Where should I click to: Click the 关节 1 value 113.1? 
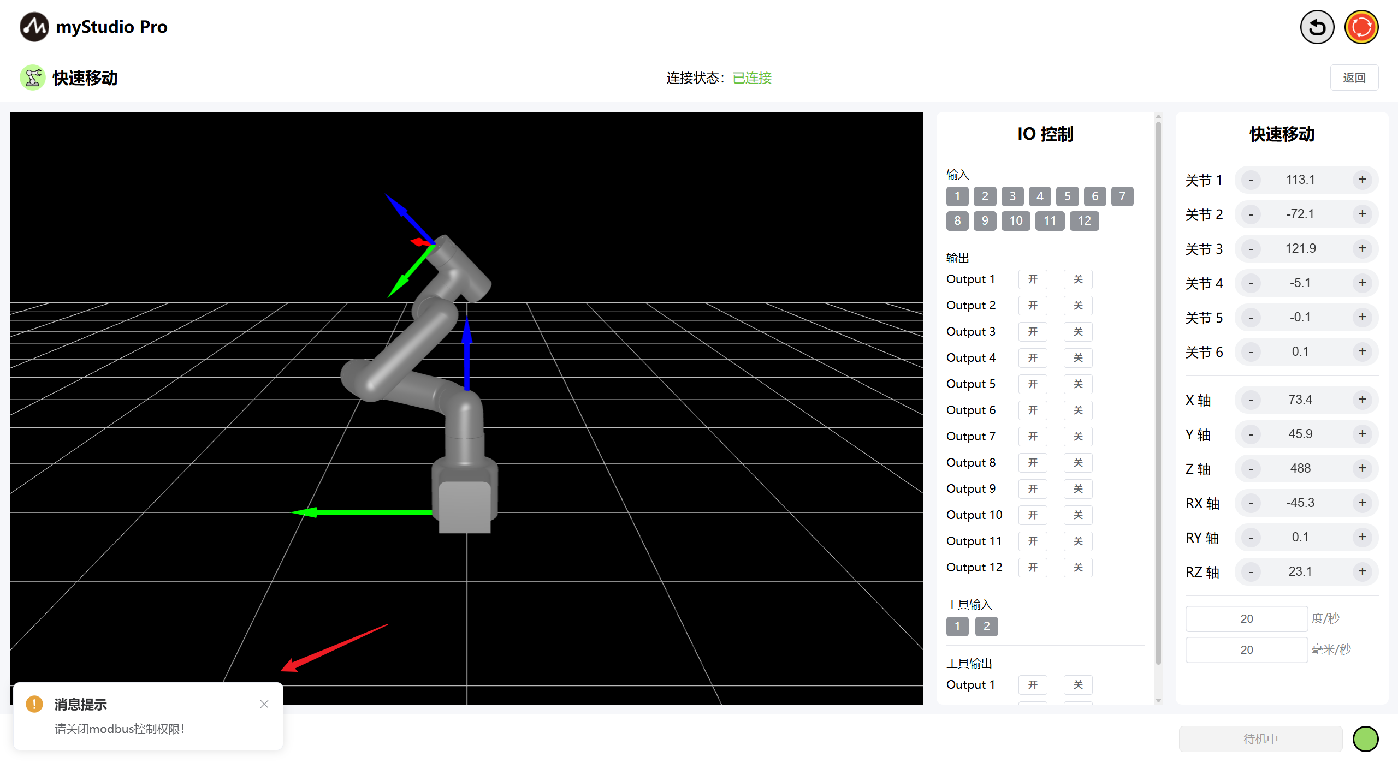(1300, 180)
